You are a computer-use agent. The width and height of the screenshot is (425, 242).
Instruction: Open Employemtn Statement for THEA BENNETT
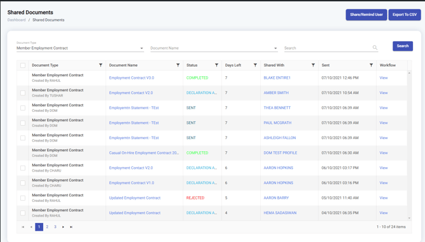[134, 108]
